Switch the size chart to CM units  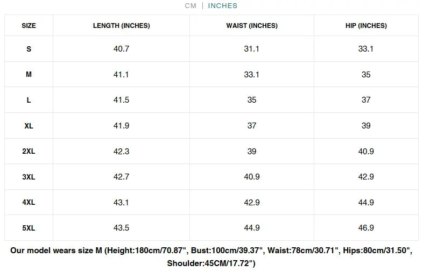click(191, 6)
